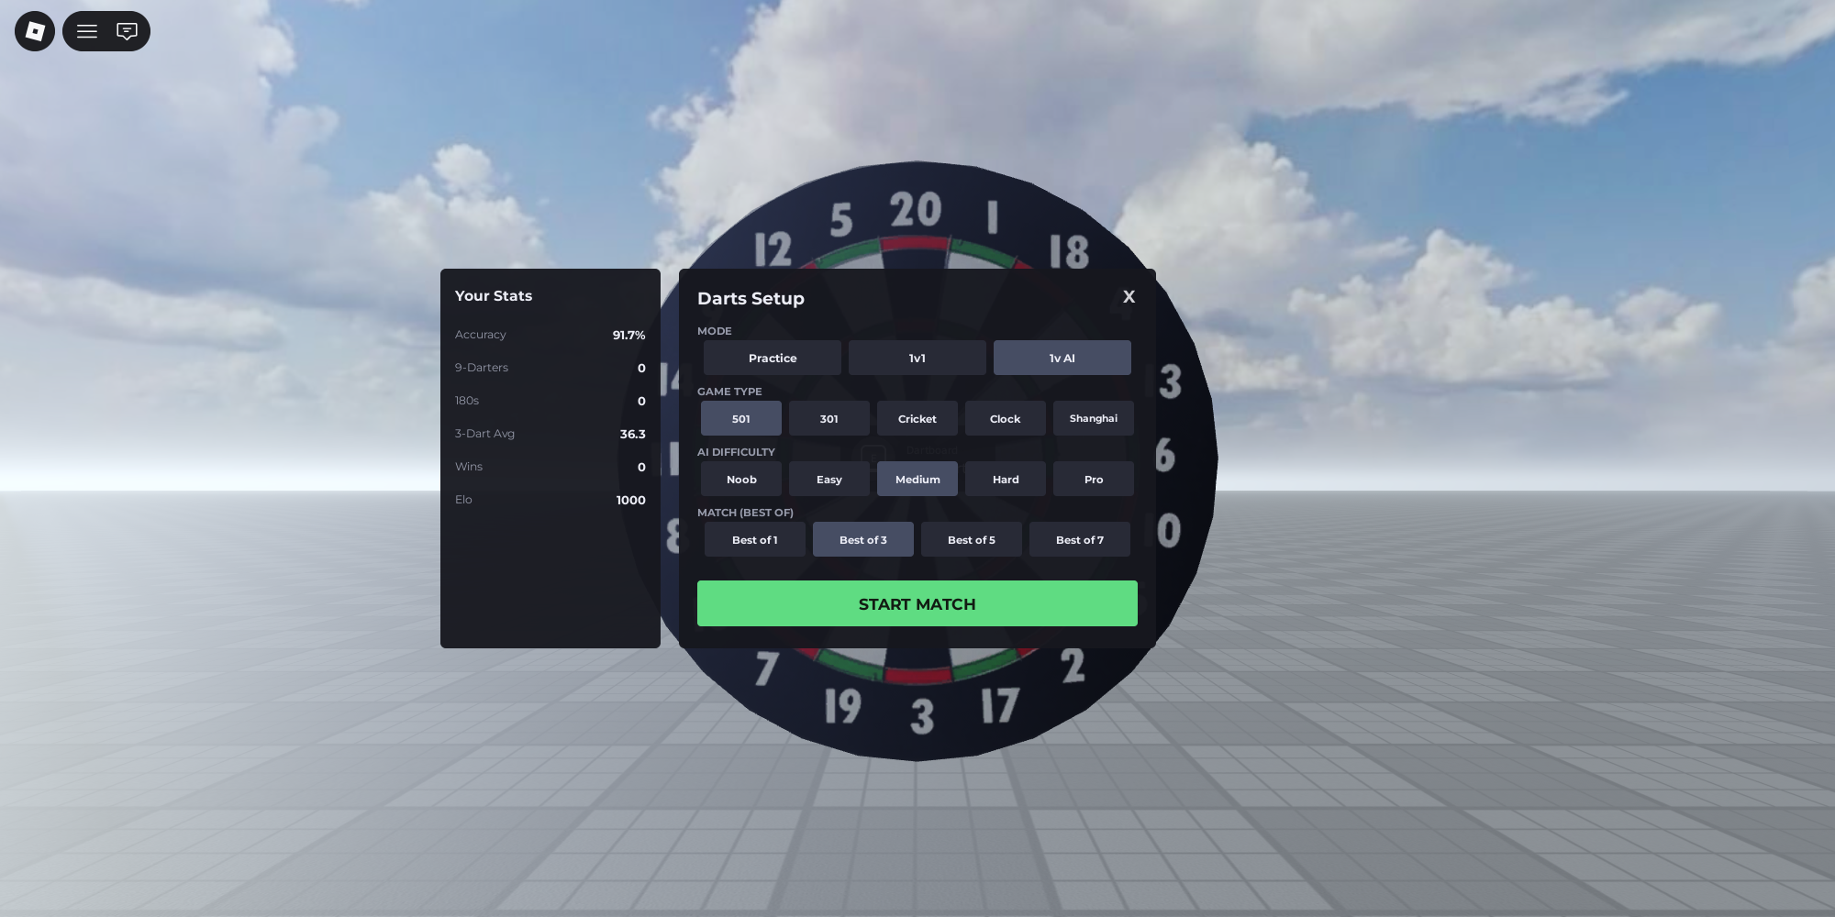Viewport: 1835px width, 917px height.
Task: Pick Best of 3 match length
Action: pyautogui.click(x=863, y=539)
